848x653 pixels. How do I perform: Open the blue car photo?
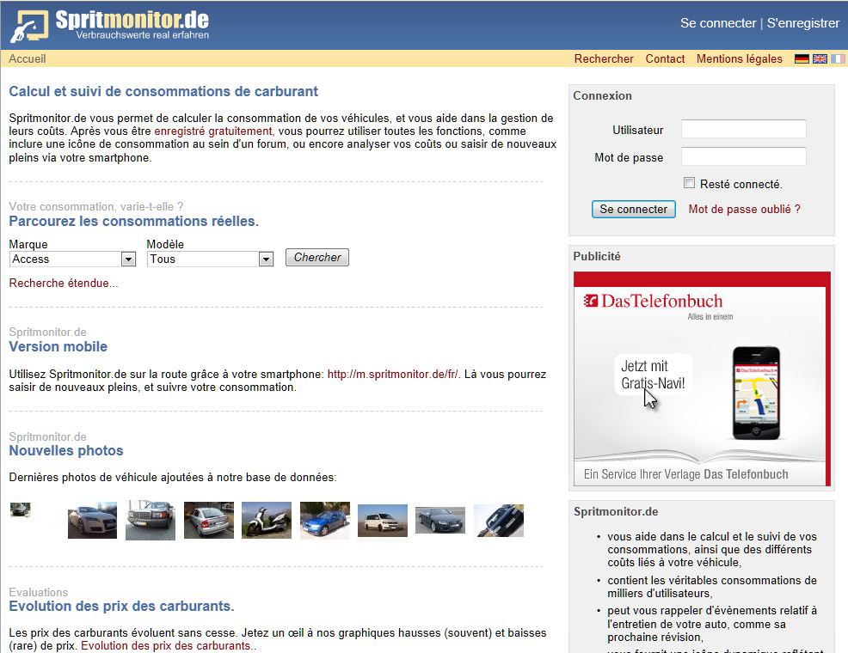tap(325, 520)
